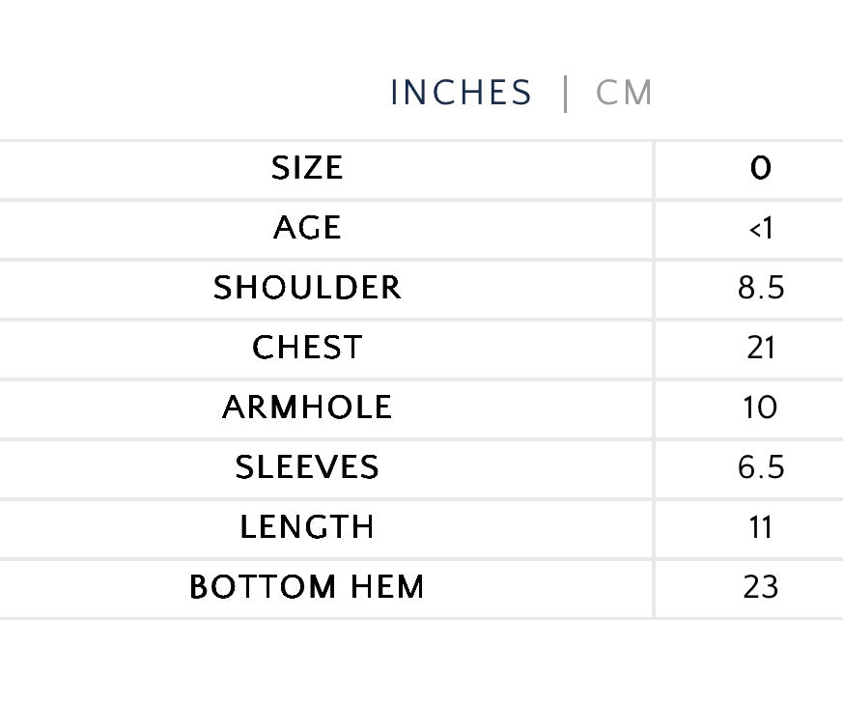
Task: Click the LENGTH row label
Action: [307, 527]
